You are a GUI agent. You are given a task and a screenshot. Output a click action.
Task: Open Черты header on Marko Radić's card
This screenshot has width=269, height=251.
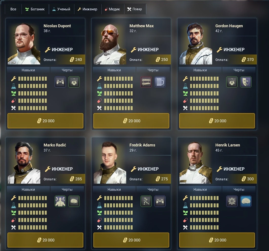coord(67,189)
